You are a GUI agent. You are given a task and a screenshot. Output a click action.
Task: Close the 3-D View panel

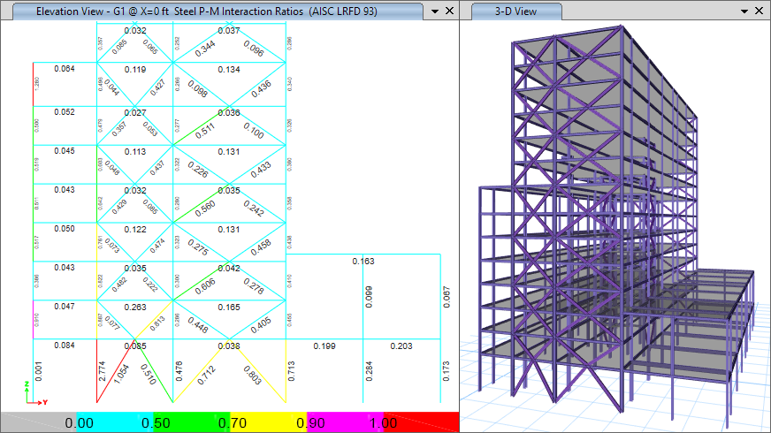coord(759,11)
